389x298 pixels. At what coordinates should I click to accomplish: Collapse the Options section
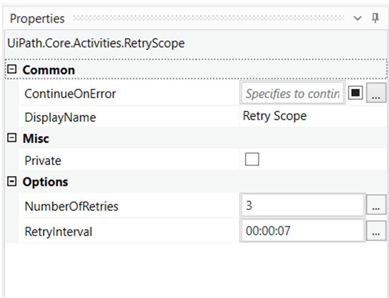click(13, 181)
